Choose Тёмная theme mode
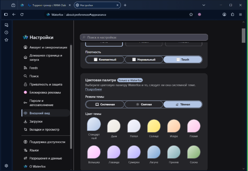The height and width of the screenshot is (171, 248). click(183, 105)
